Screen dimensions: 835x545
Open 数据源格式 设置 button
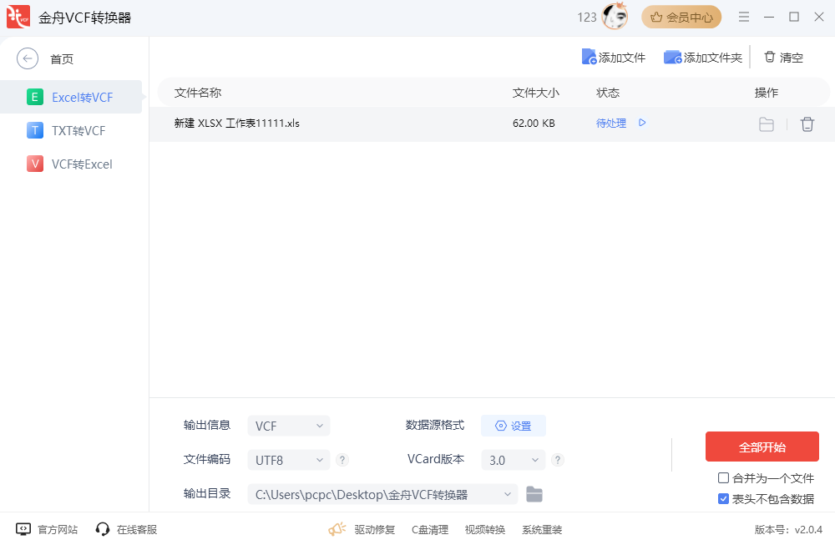[x=514, y=426]
